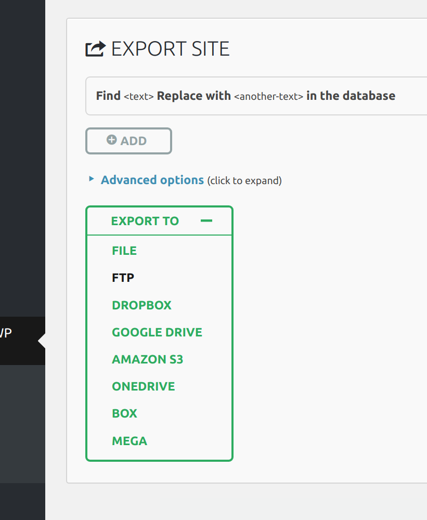Click the plus icon in ADD button
This screenshot has height=520, width=427.
click(111, 140)
